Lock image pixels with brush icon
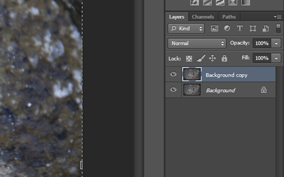 201,58
